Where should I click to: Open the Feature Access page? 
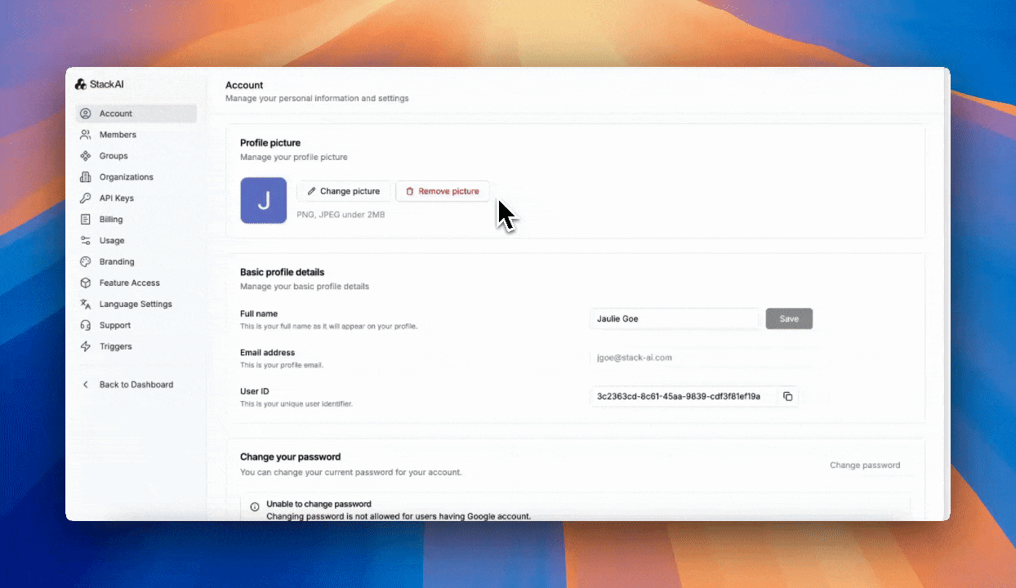tap(129, 283)
